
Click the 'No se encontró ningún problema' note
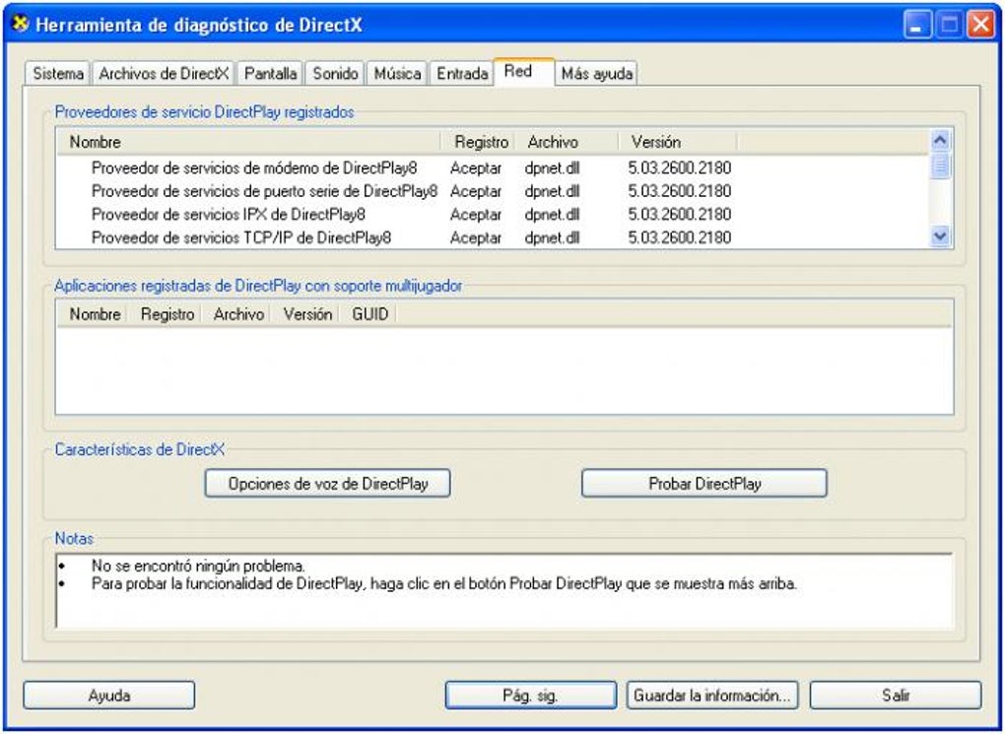tap(198, 567)
